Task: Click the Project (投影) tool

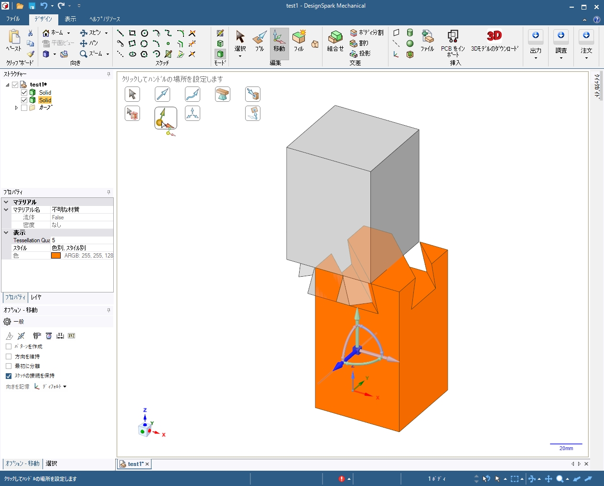Action: [360, 54]
